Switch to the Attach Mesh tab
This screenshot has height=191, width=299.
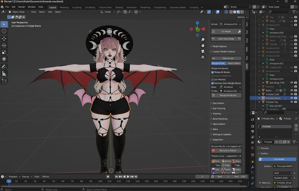tap(234, 63)
